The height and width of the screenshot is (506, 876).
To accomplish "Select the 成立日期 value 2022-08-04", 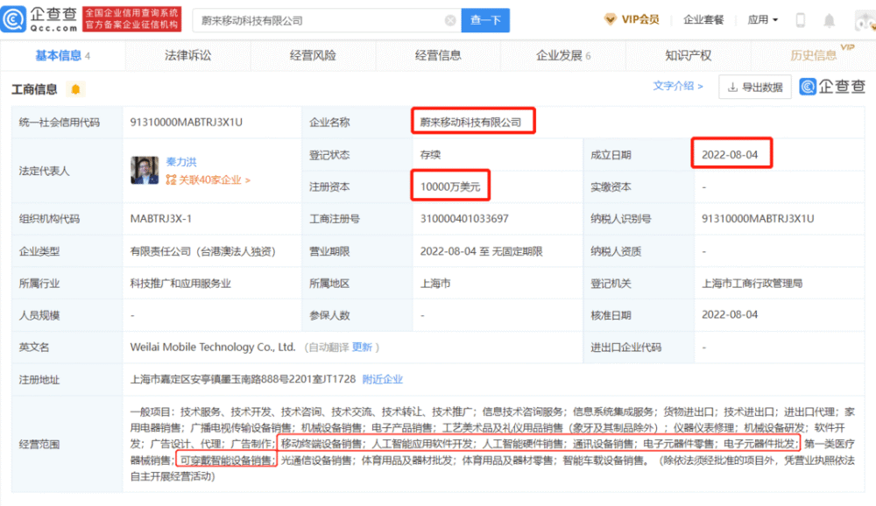I will point(730,155).
